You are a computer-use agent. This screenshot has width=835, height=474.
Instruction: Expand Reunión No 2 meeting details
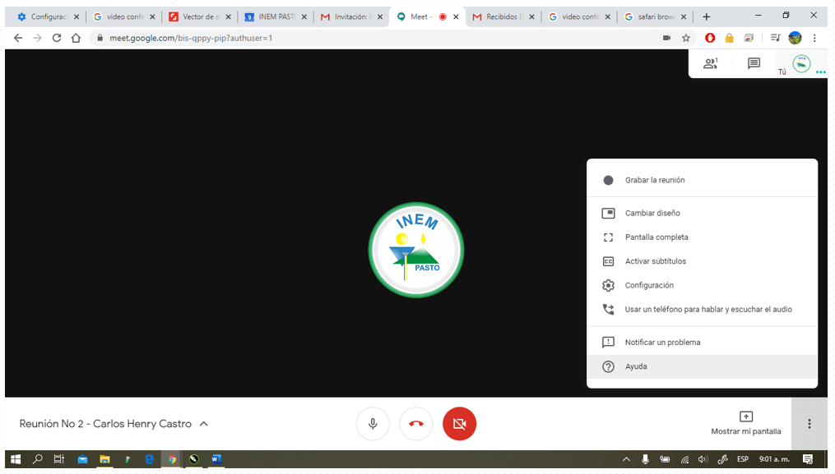(114, 424)
